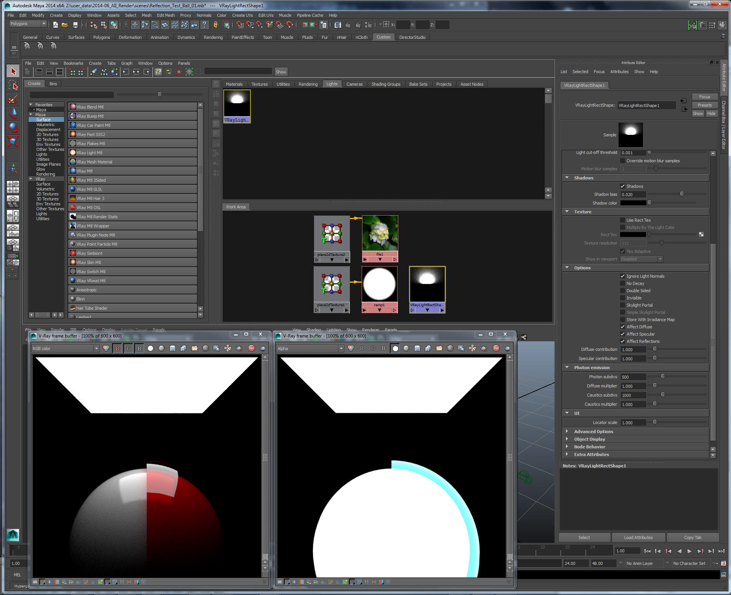Open Alpha channel dropdown in right frame buffer
Image resolution: width=731 pixels, height=595 pixels.
[310, 349]
